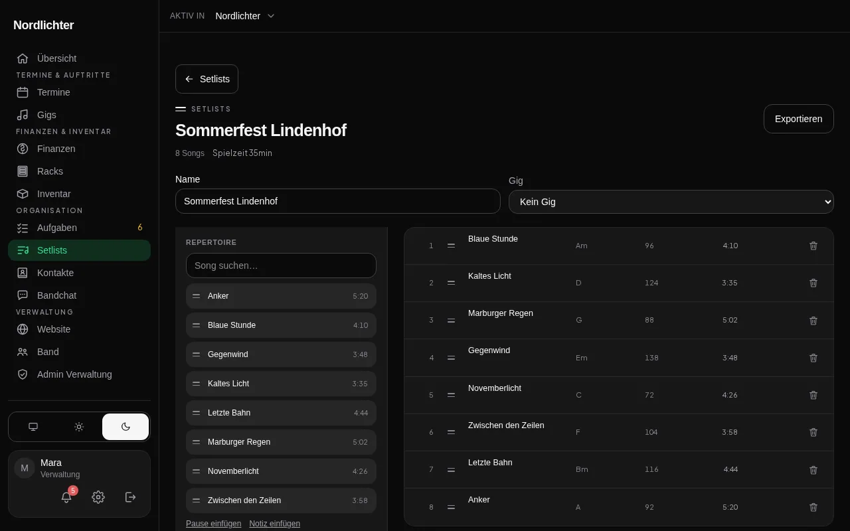Open Admin Verwaltung page

(79, 374)
